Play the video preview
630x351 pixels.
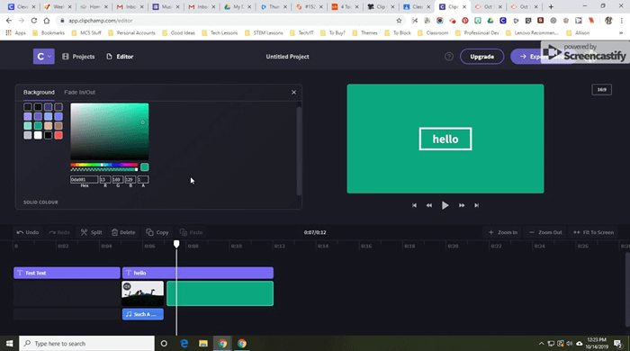pos(445,205)
